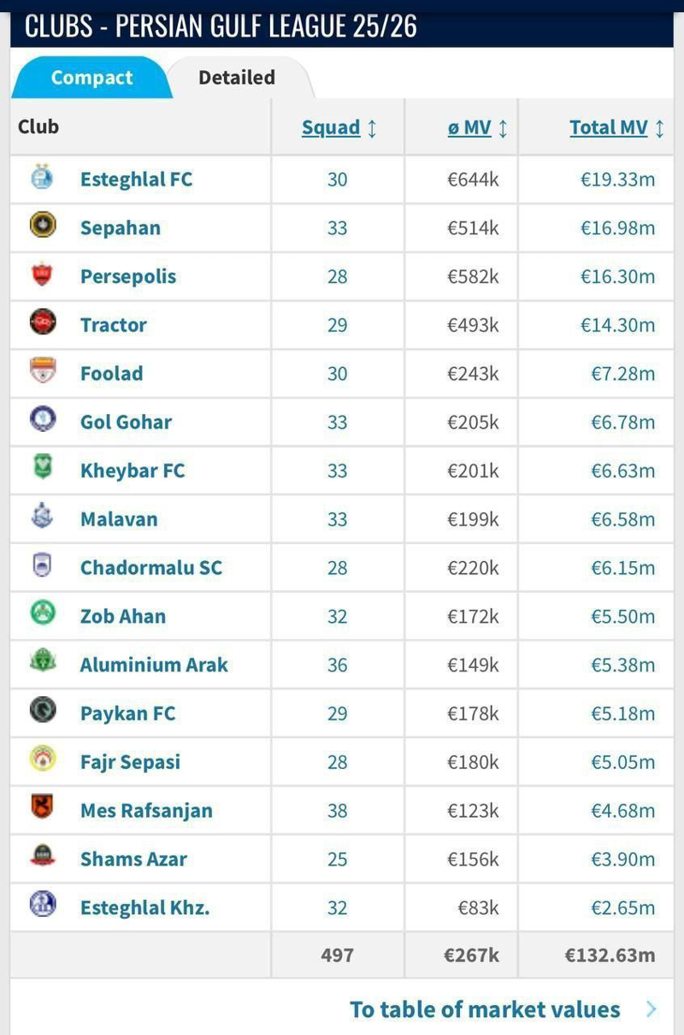Open the Chadormalu SC club link
The height and width of the screenshot is (1035, 684).
coord(150,567)
